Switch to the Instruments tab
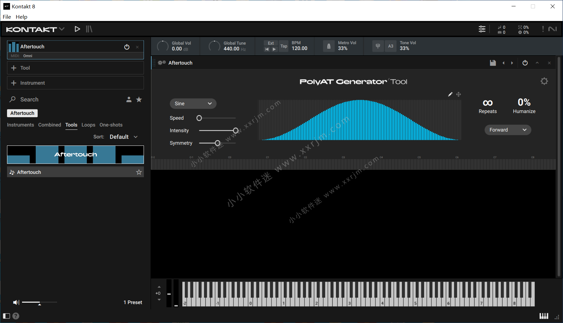 click(20, 125)
